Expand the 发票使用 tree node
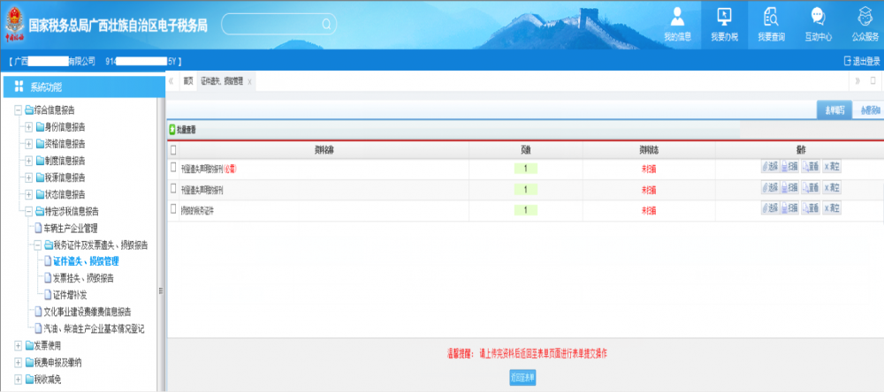 tap(18, 345)
